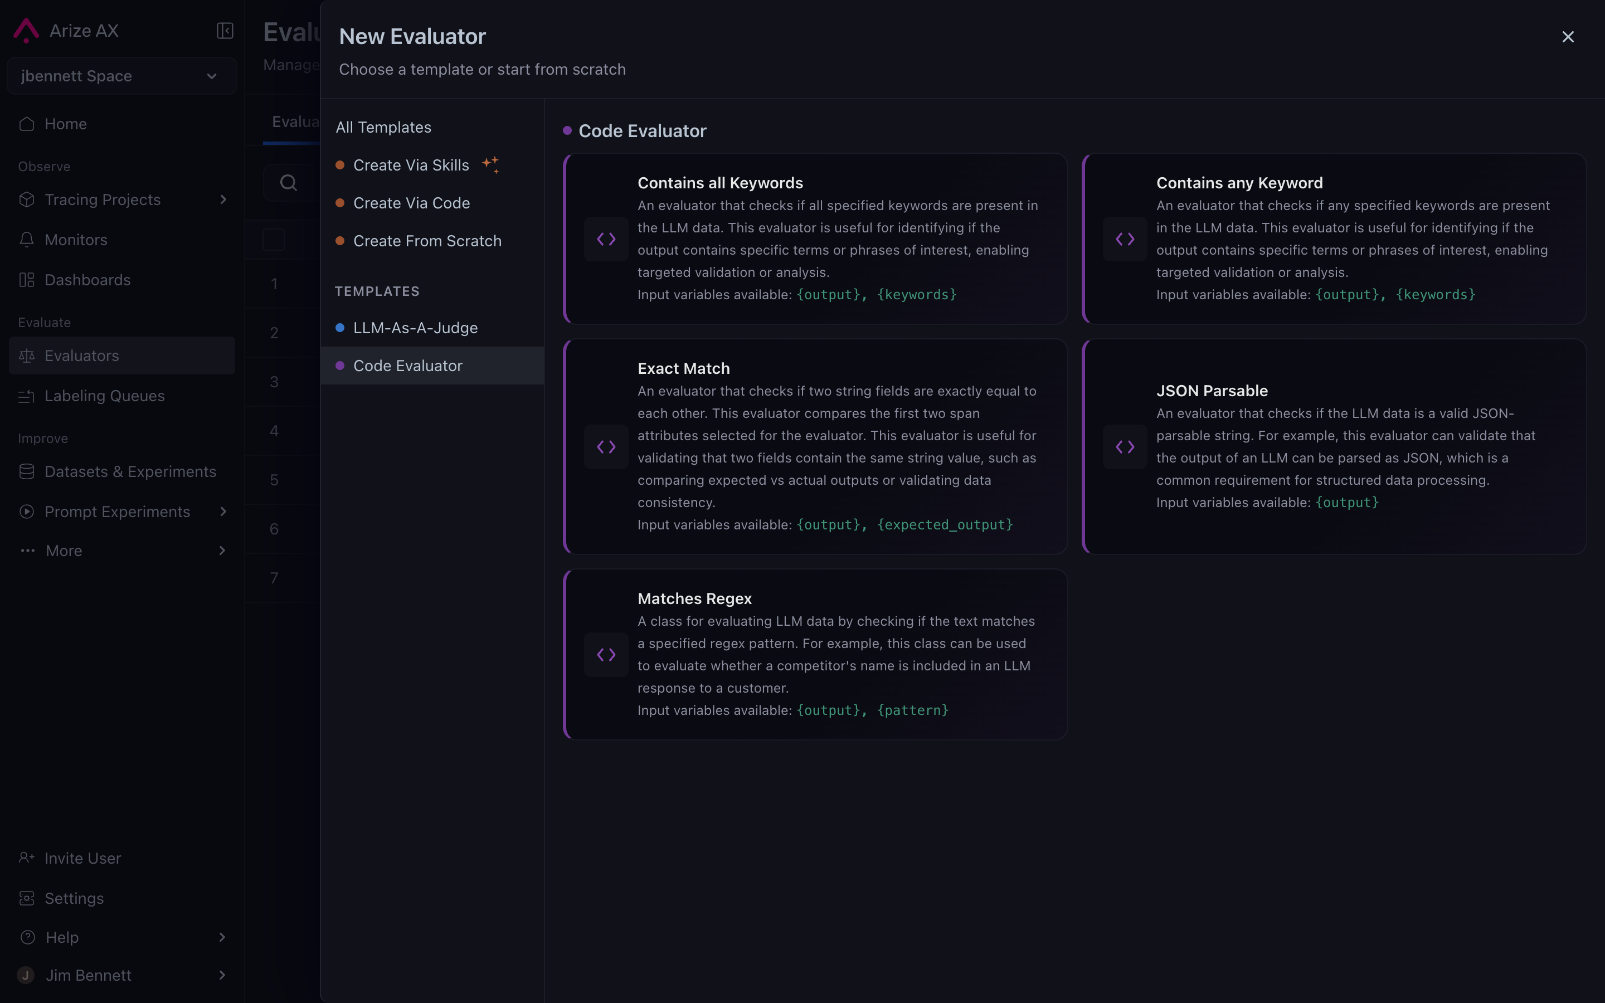Choose Create From Scratch option
1605x1003 pixels.
(x=431, y=241)
